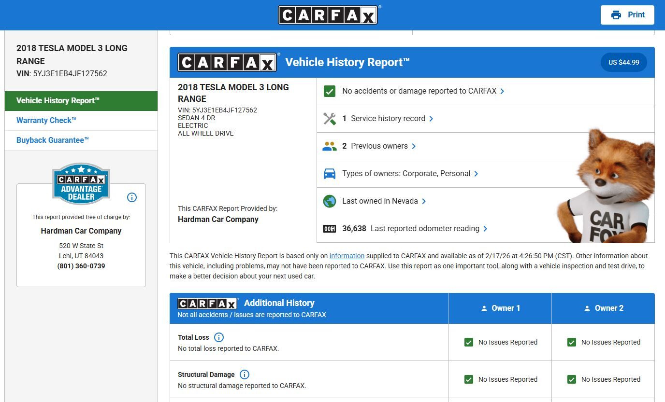
Task: Open Warranty Check in sidebar
Action: (x=46, y=121)
